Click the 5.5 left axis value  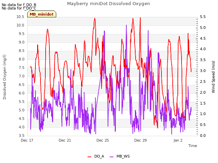click(21, 102)
